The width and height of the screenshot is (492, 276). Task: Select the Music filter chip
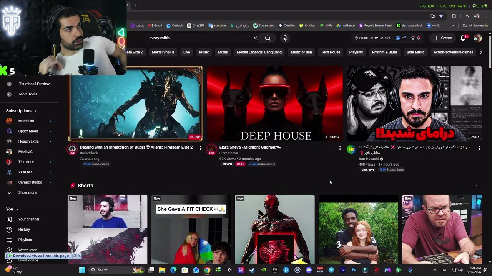tap(204, 52)
